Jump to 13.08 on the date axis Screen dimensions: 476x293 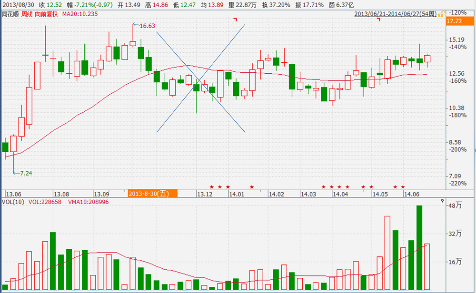pyautogui.click(x=61, y=195)
